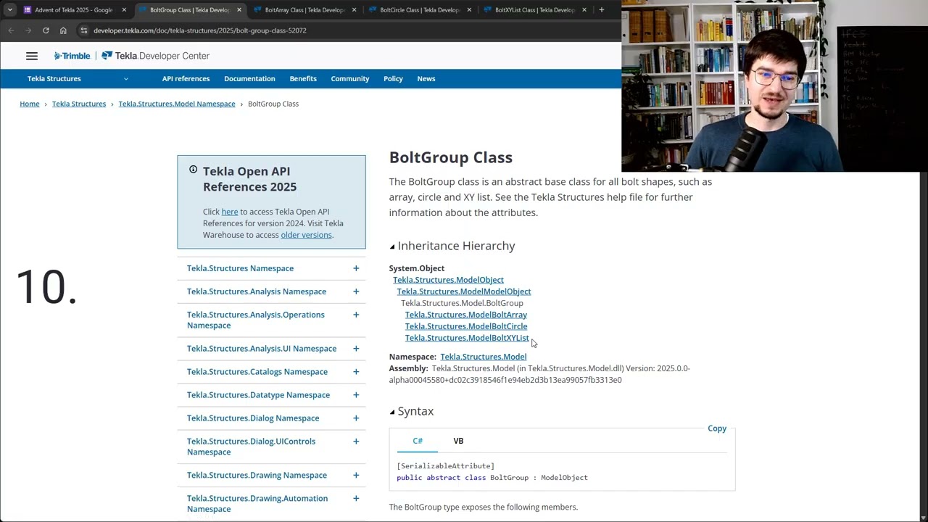Viewport: 928px width, 522px height.
Task: Expand Tekla.Structures.Analysis.Operations Namespace plus icon
Action: click(x=356, y=315)
